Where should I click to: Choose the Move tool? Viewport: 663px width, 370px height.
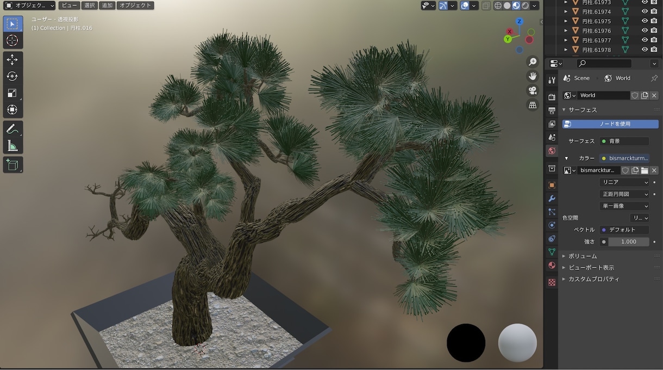tap(12, 59)
